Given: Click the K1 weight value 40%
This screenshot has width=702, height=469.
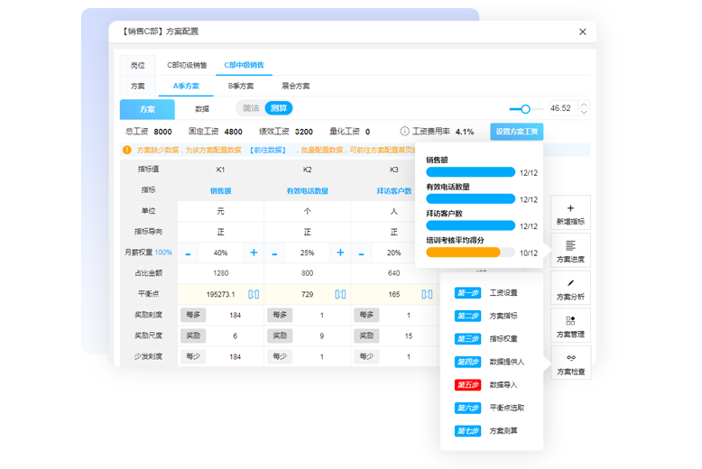Looking at the screenshot, I should point(221,253).
